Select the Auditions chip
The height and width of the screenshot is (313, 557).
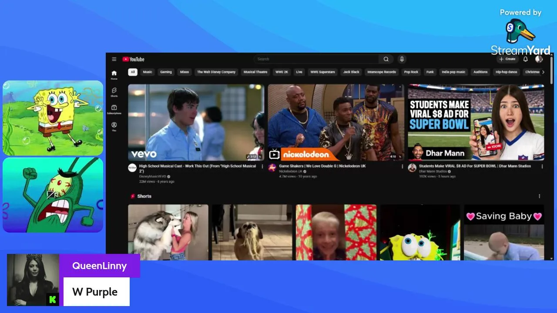pos(480,72)
